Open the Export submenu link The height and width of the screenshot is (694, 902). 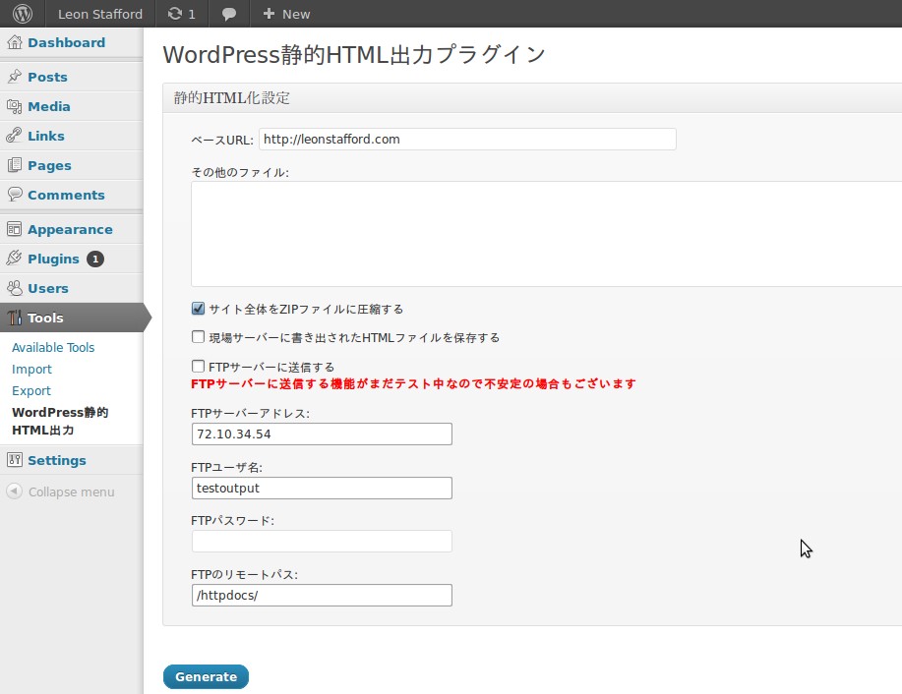coord(31,391)
